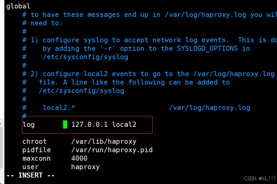Click the 'chroot' directive
The width and height of the screenshot is (277, 184).
35,141
